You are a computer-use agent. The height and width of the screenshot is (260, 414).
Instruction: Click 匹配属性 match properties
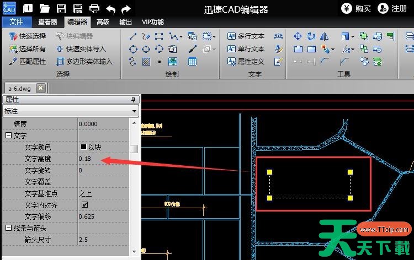point(27,61)
